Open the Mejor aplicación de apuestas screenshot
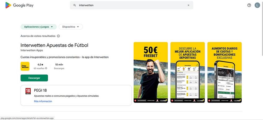This screenshot has height=120, width=263. point(188,72)
